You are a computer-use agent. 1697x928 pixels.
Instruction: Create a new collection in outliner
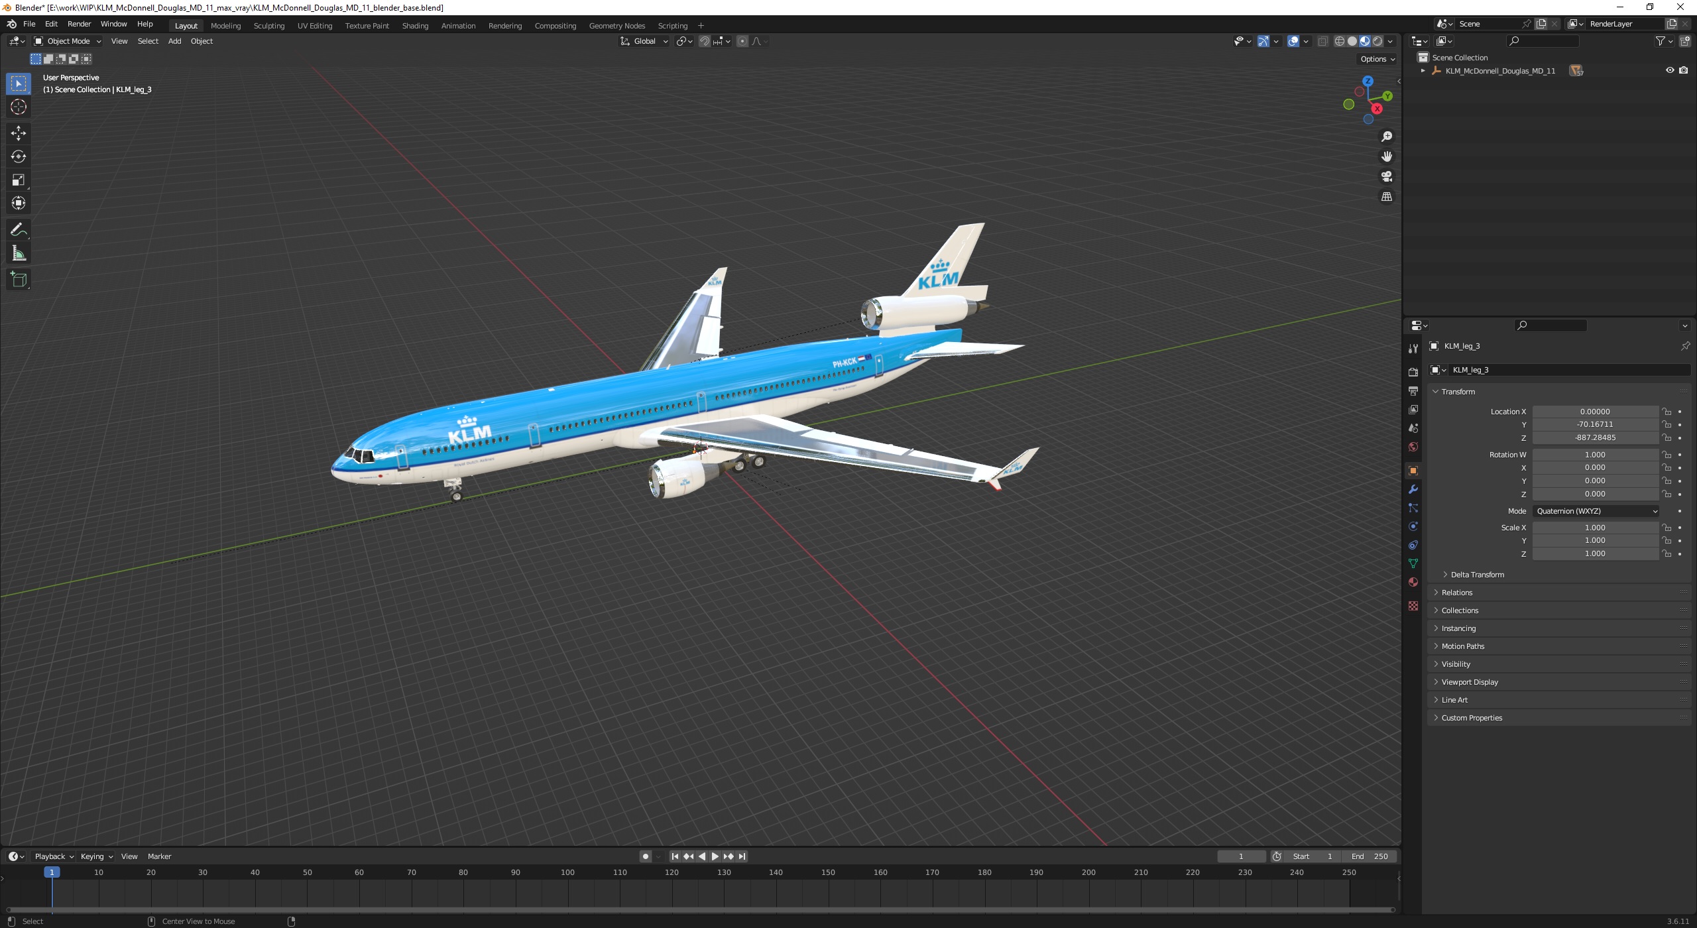1684,41
